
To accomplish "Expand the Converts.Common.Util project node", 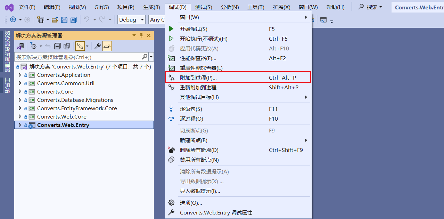I will coord(20,83).
